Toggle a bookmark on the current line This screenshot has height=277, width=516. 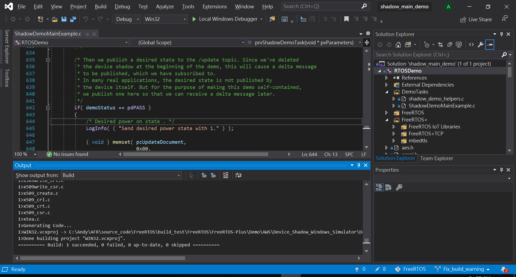click(x=346, y=19)
